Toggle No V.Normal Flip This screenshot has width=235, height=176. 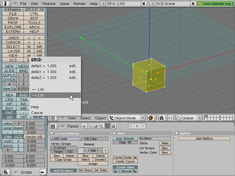tap(125, 171)
